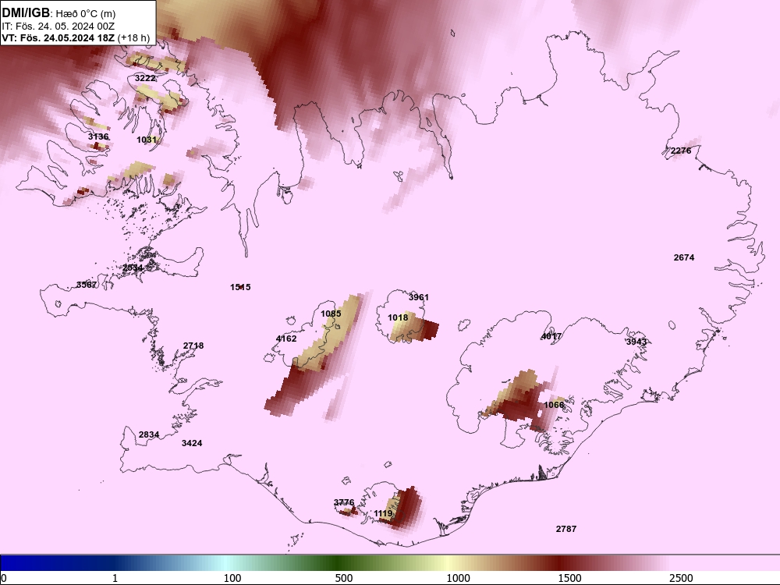
Task: Click the 2718 value label
Action: point(193,346)
